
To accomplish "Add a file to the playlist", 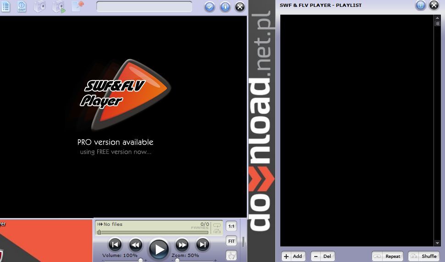I will 294,257.
